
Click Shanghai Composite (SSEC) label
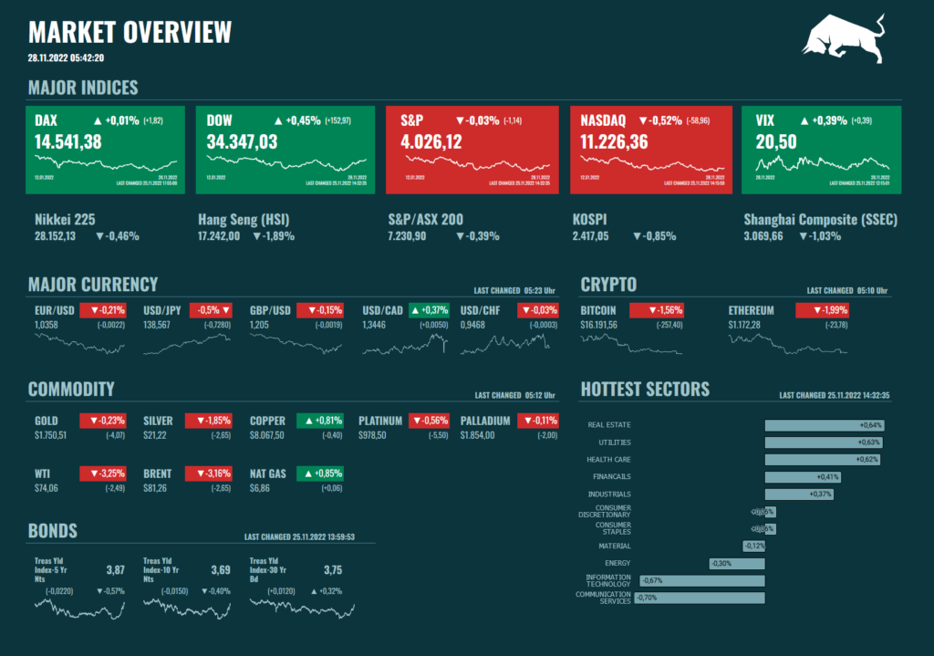pyautogui.click(x=820, y=220)
